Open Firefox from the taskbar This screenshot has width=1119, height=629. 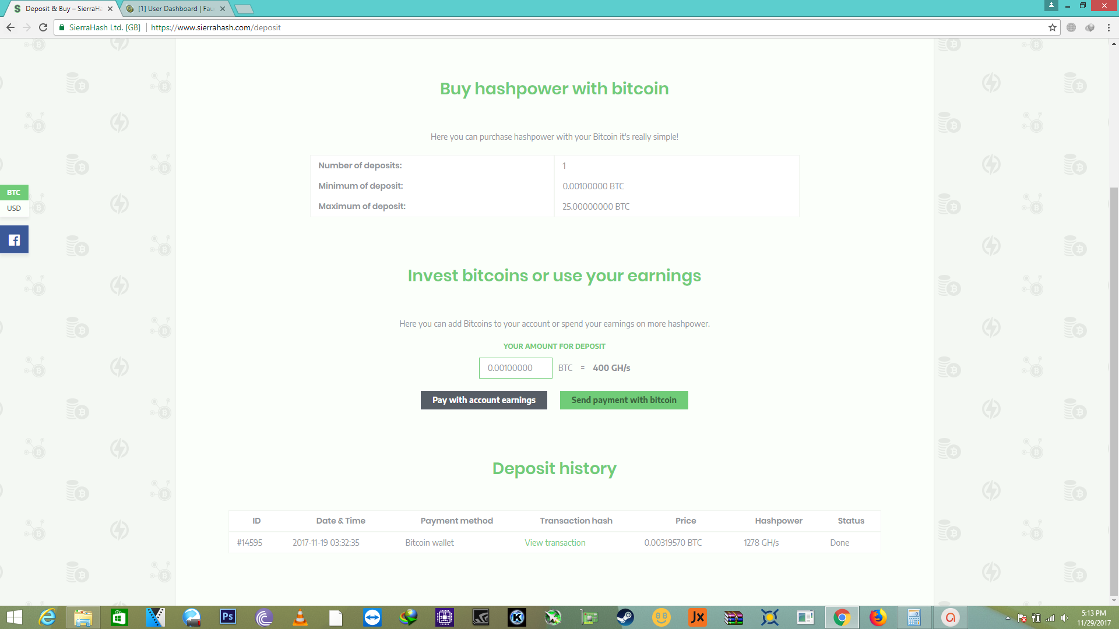click(x=878, y=617)
